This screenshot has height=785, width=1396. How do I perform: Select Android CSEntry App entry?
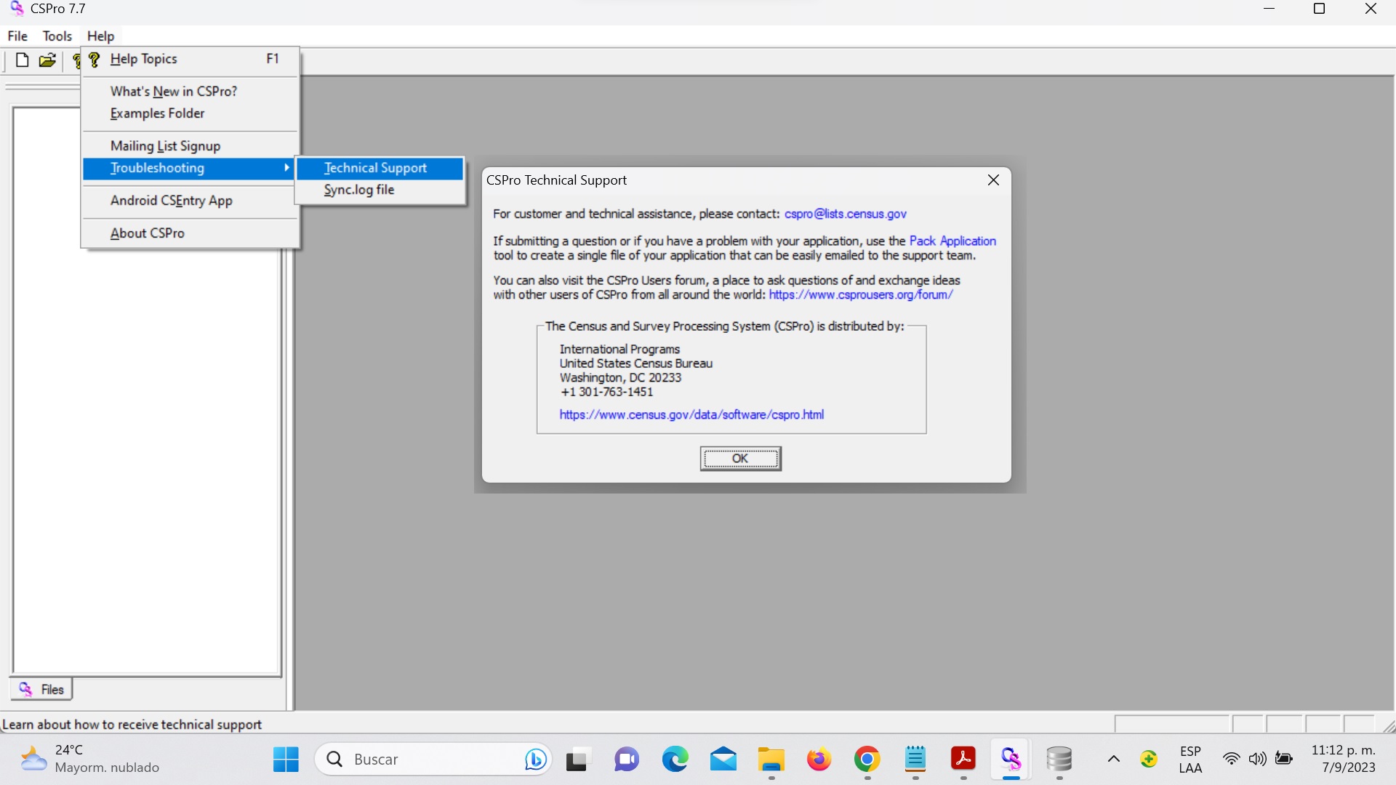pyautogui.click(x=190, y=201)
